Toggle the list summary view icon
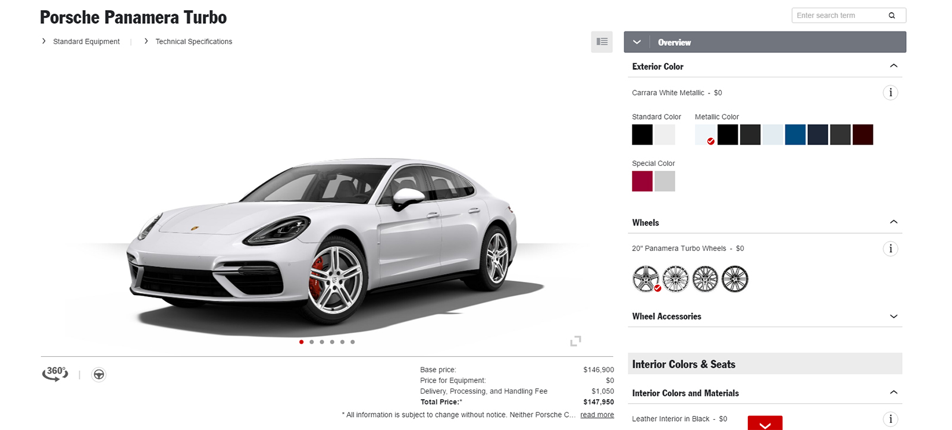952x430 pixels. tap(602, 42)
